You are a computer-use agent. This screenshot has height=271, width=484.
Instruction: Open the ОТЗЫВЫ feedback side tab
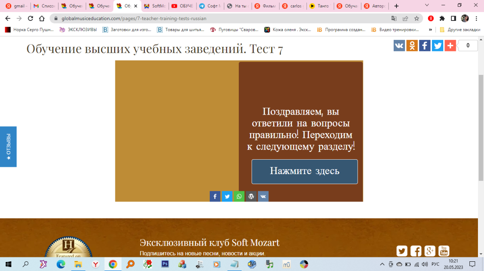(x=8, y=147)
